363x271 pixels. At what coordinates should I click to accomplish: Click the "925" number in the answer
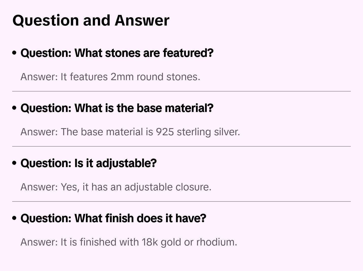[165, 132]
